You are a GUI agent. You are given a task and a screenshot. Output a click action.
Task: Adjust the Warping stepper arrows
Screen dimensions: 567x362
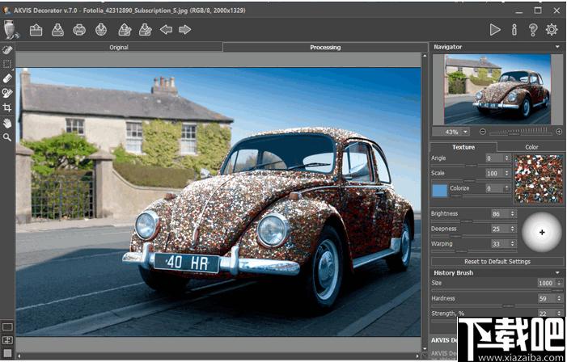tap(512, 244)
